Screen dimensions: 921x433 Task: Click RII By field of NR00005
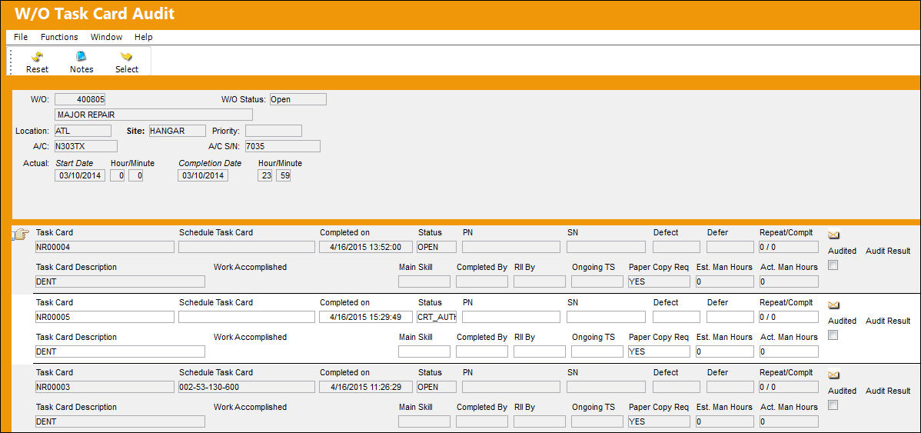click(539, 351)
